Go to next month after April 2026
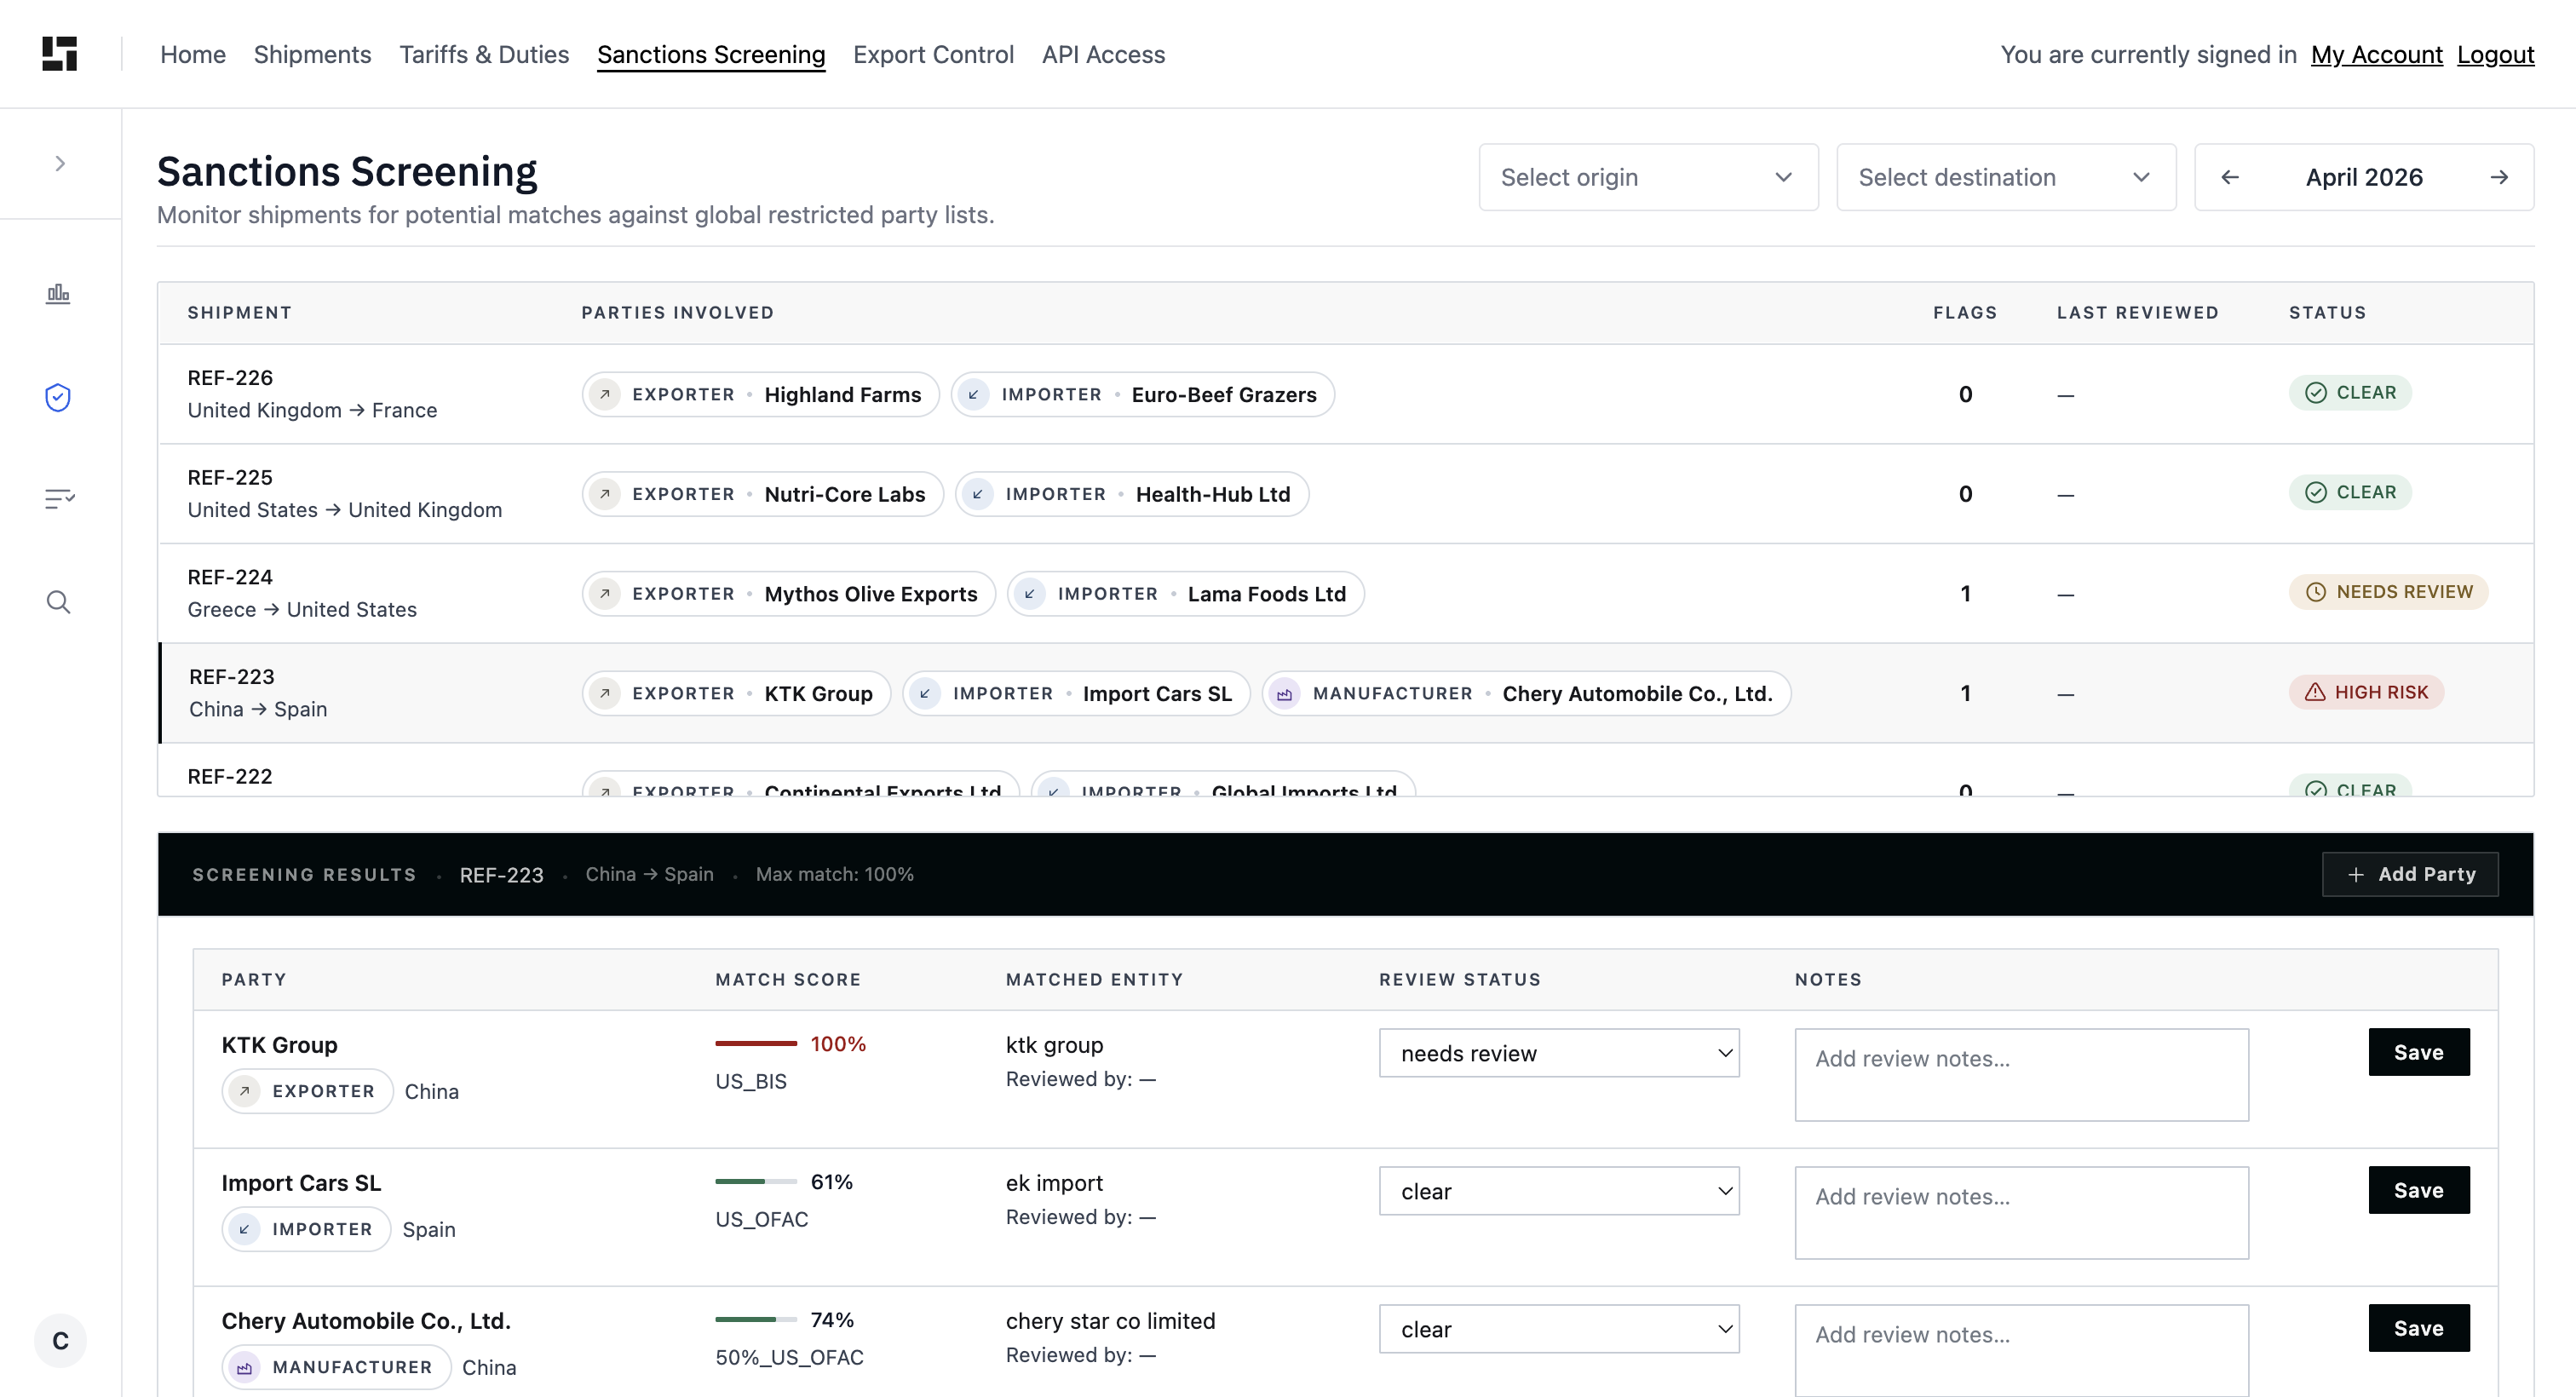The image size is (2576, 1397). click(x=2499, y=177)
